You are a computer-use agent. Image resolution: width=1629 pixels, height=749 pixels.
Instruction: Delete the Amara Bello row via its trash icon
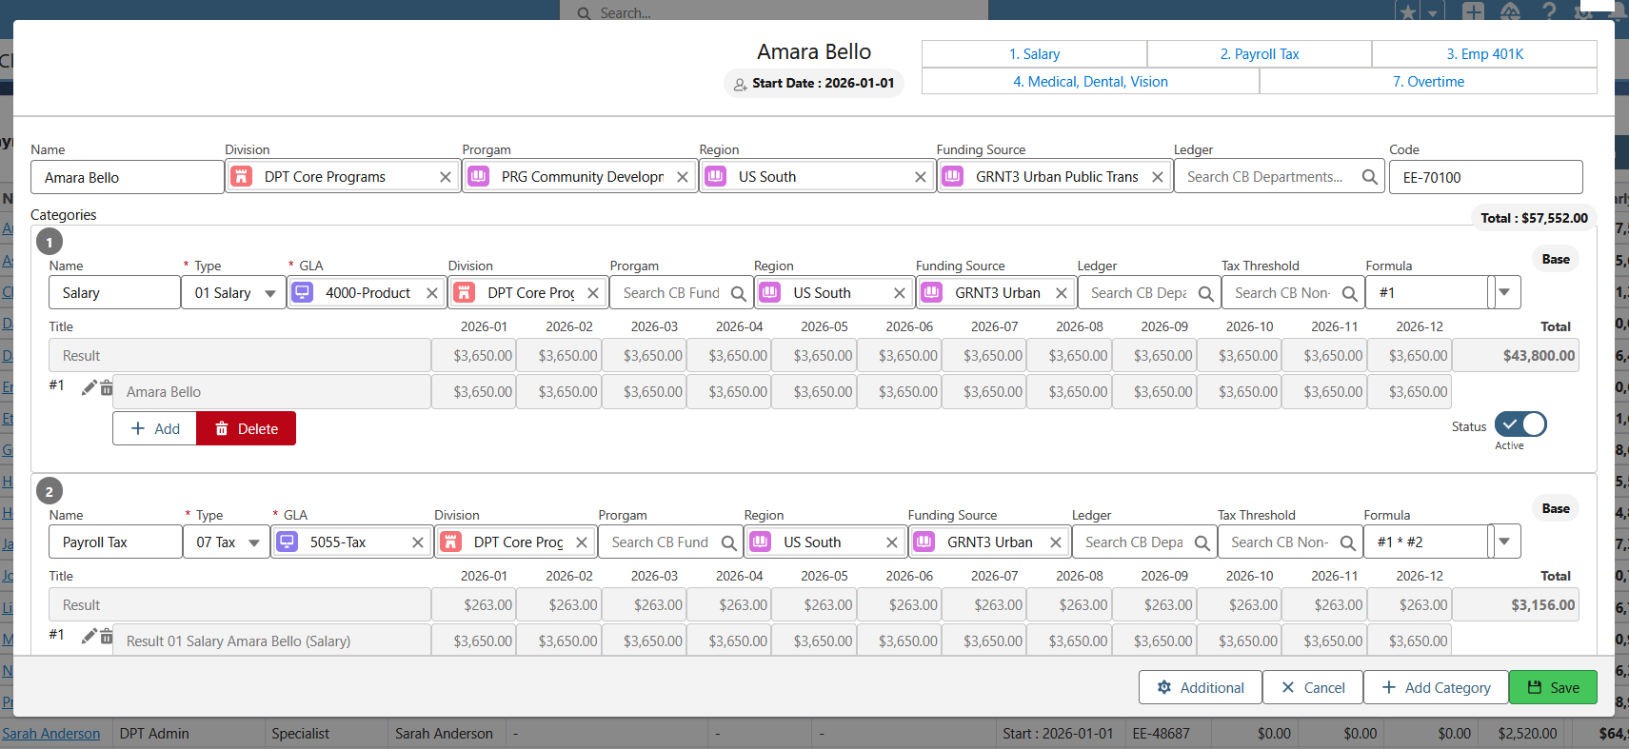coord(107,388)
